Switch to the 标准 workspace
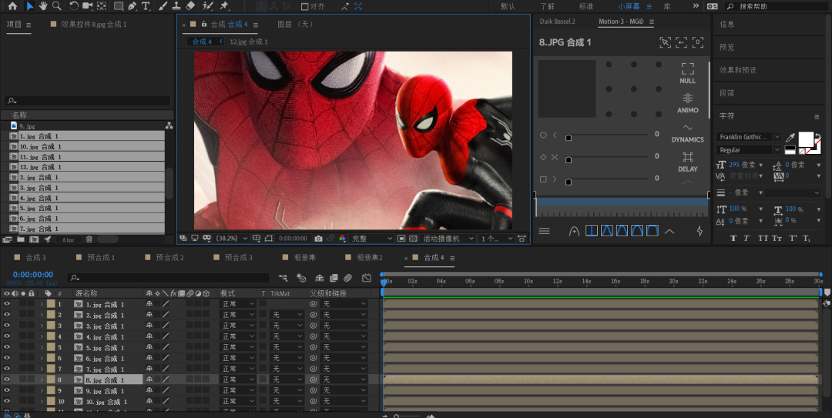Viewport: 832px width, 418px height. tap(586, 6)
